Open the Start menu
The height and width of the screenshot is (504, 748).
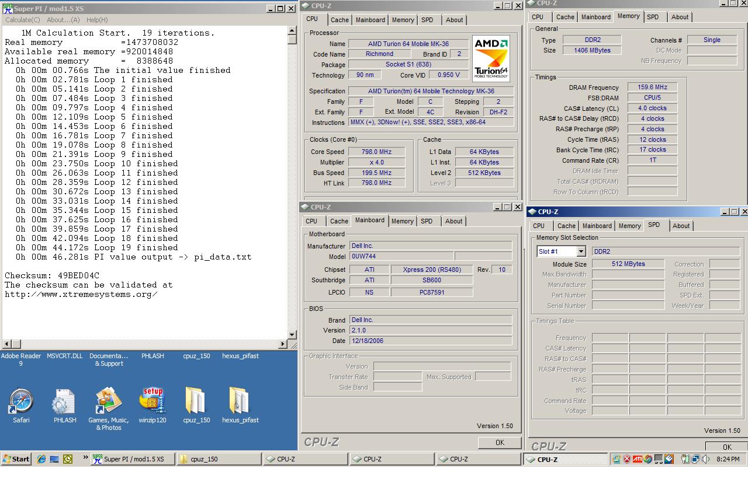pos(16,459)
